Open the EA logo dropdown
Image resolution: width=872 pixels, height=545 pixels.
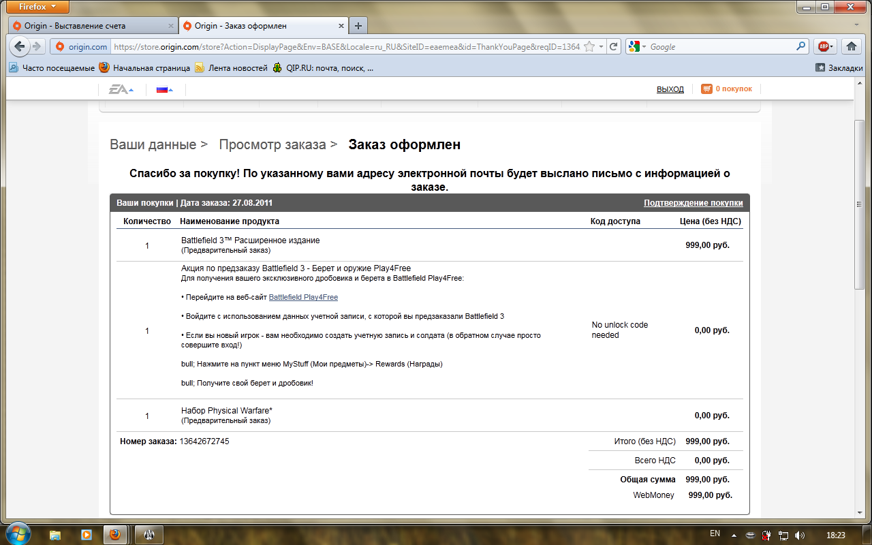click(x=121, y=89)
